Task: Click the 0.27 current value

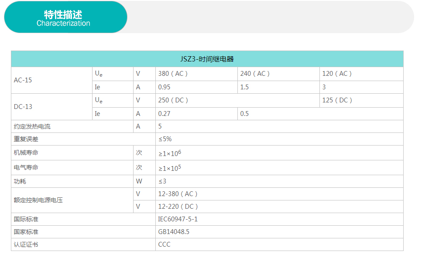Action: (165, 114)
